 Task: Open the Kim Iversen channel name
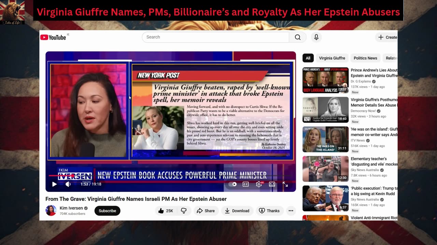point(71,208)
